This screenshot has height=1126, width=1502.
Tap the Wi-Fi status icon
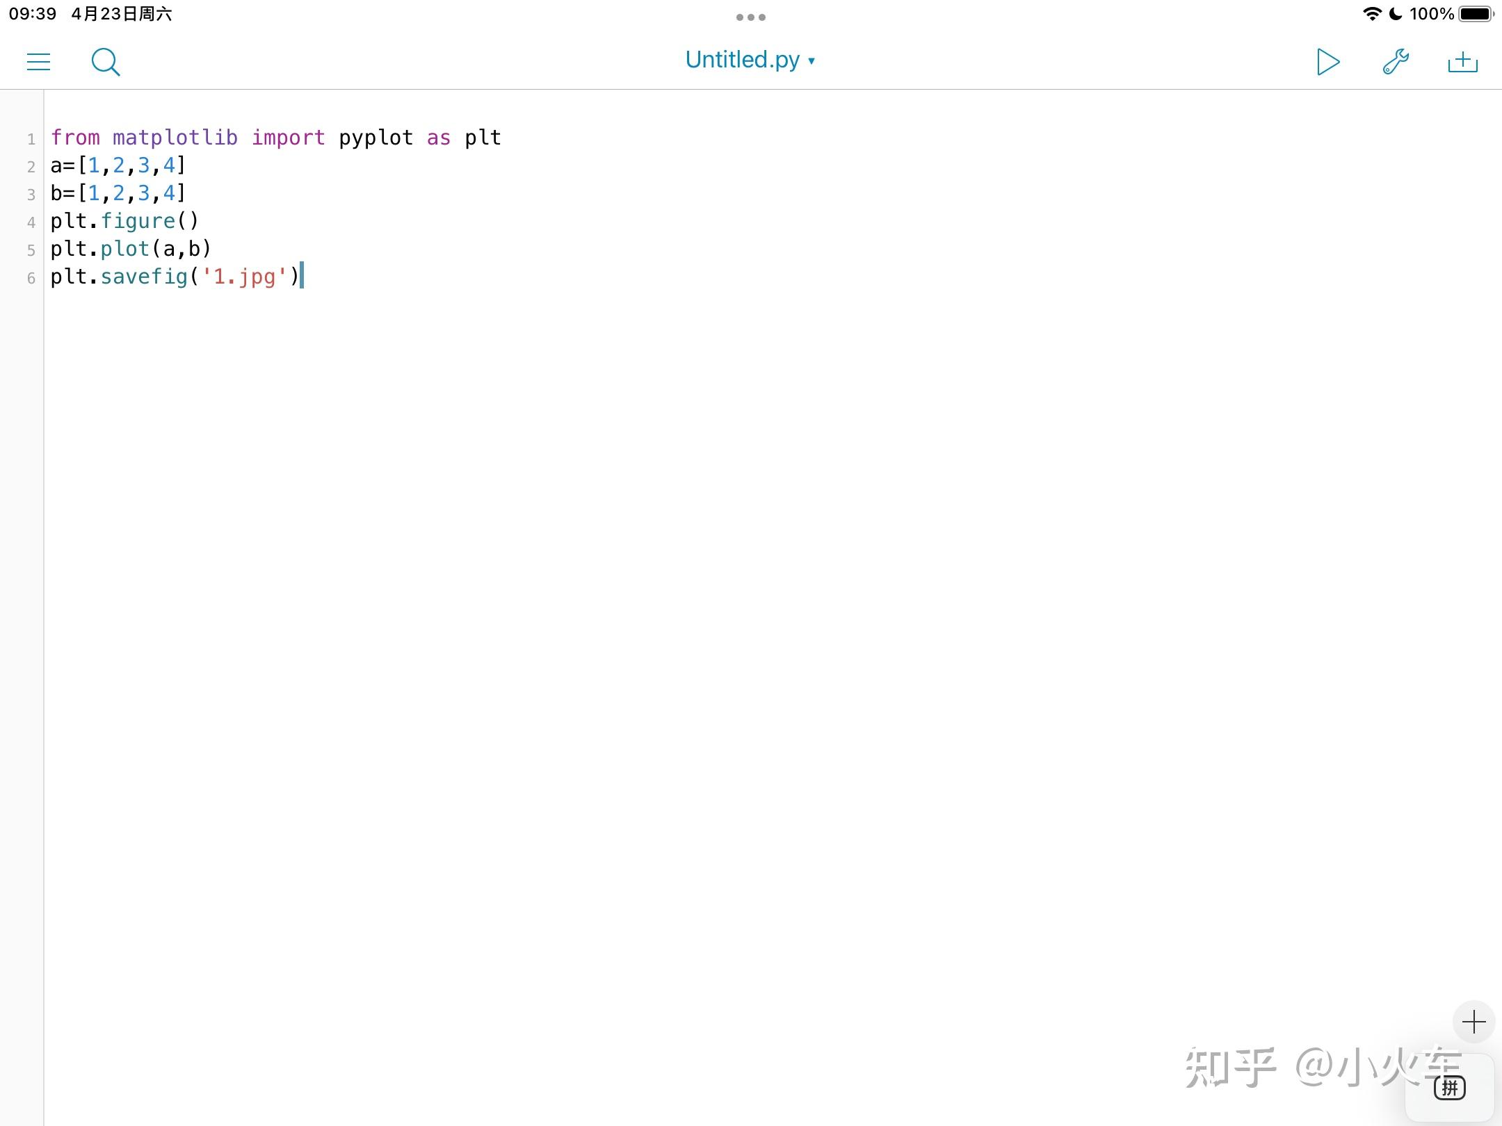(1371, 14)
